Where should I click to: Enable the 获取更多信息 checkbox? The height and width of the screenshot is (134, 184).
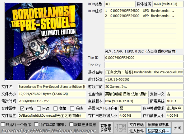click(71, 124)
